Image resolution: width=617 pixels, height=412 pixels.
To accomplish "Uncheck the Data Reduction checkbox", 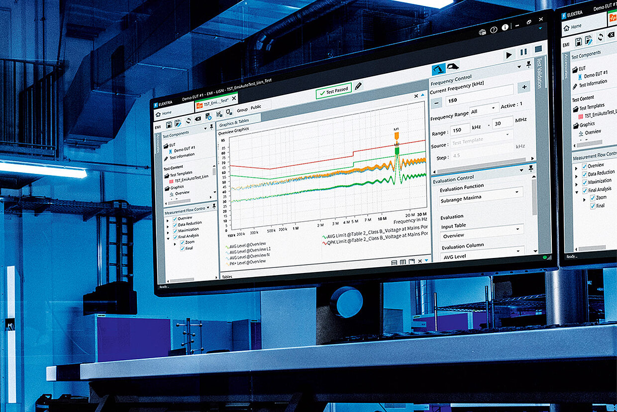I will click(x=175, y=225).
